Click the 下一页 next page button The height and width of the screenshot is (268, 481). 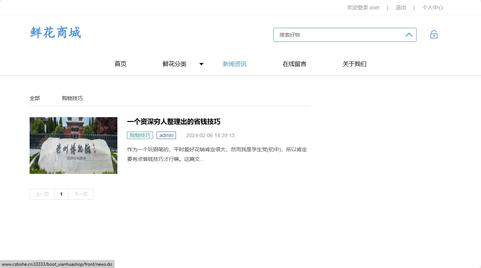[80, 194]
